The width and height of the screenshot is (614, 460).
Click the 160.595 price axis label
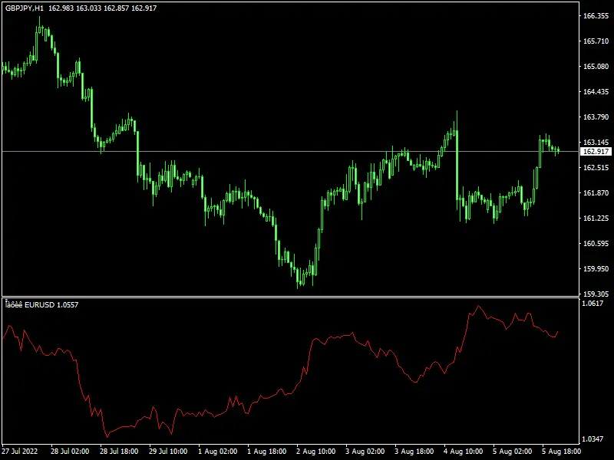point(596,243)
